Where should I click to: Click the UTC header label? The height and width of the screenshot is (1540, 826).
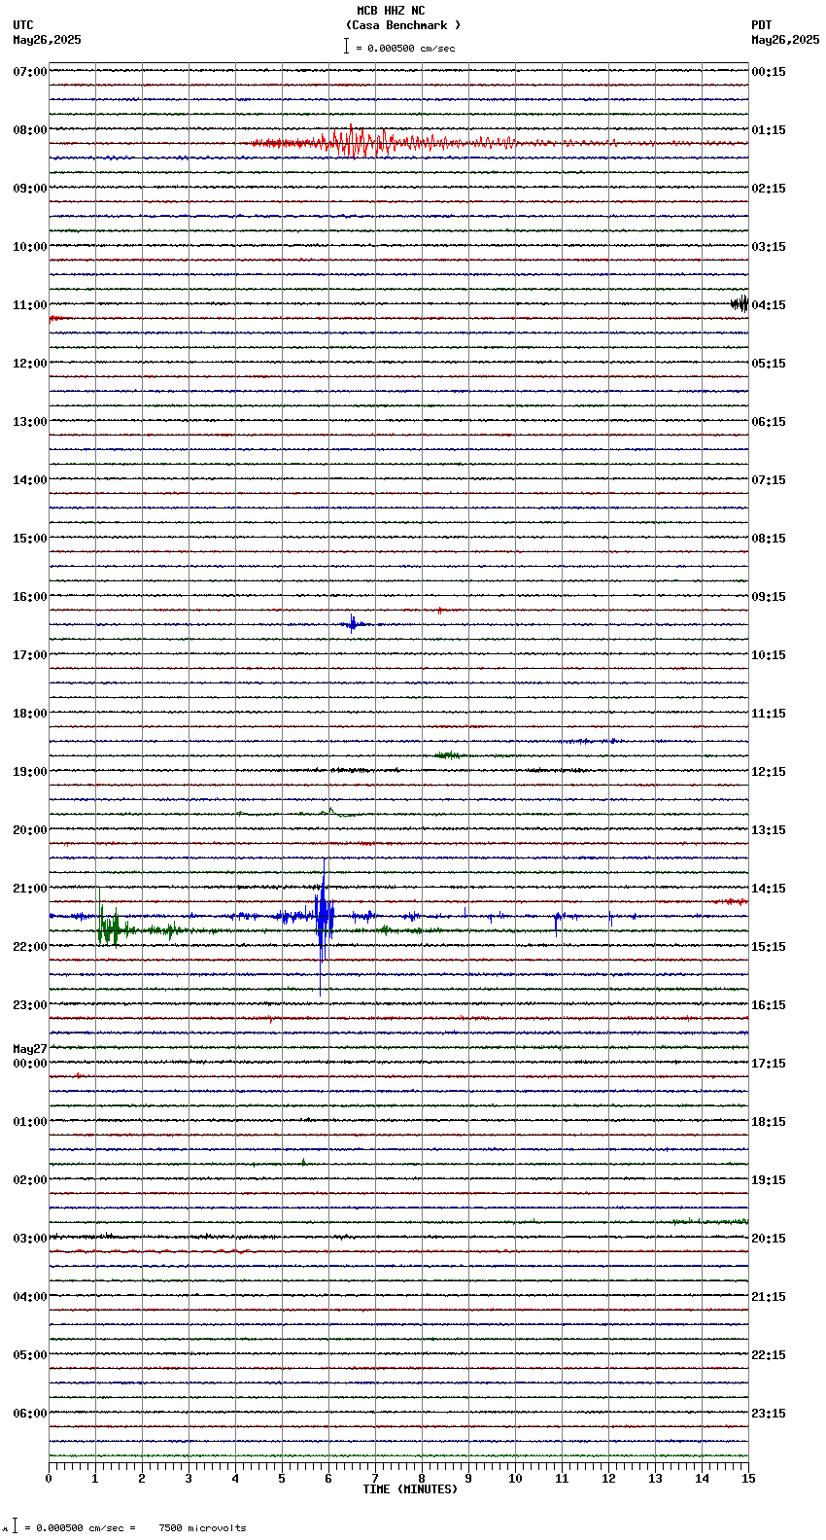tap(23, 25)
